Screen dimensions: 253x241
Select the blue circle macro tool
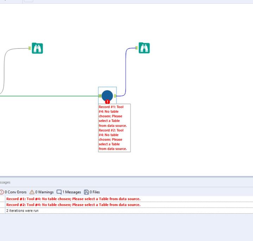tap(107, 96)
